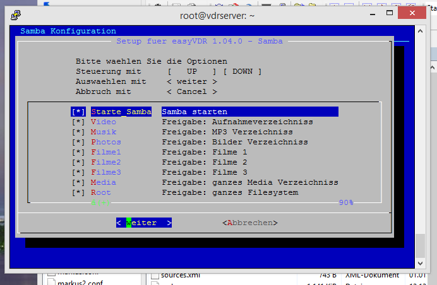Select the Root list entry
The image size is (437, 285).
(101, 192)
